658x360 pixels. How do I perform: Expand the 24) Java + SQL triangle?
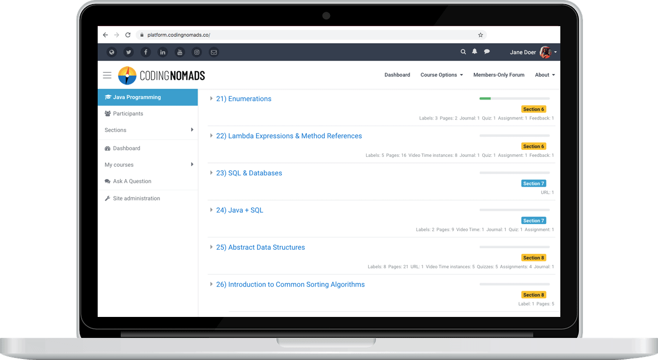tap(211, 210)
